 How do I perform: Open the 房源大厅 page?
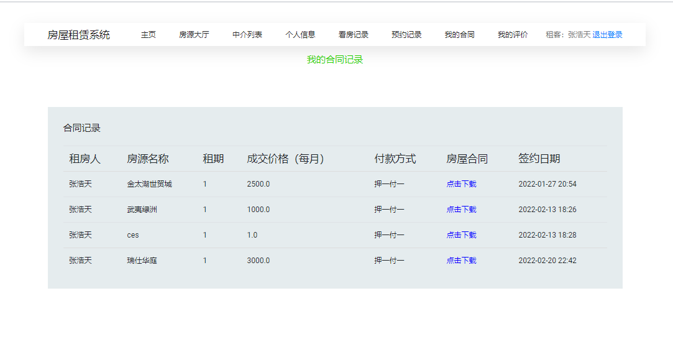[194, 35]
